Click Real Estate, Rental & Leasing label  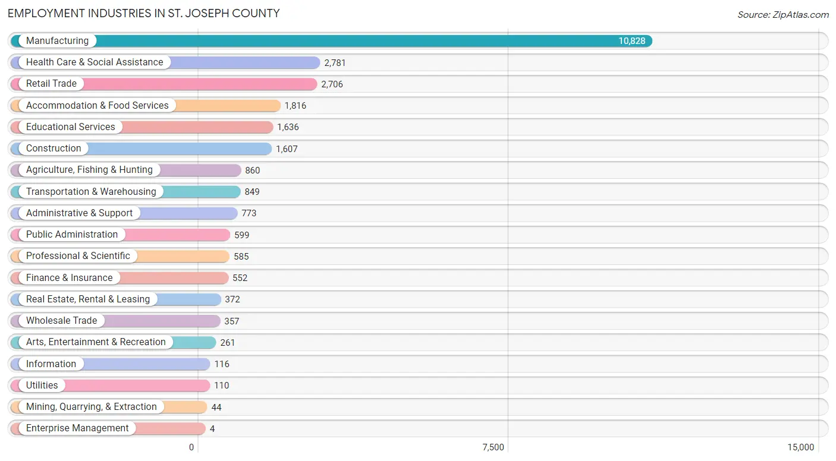[88, 299]
